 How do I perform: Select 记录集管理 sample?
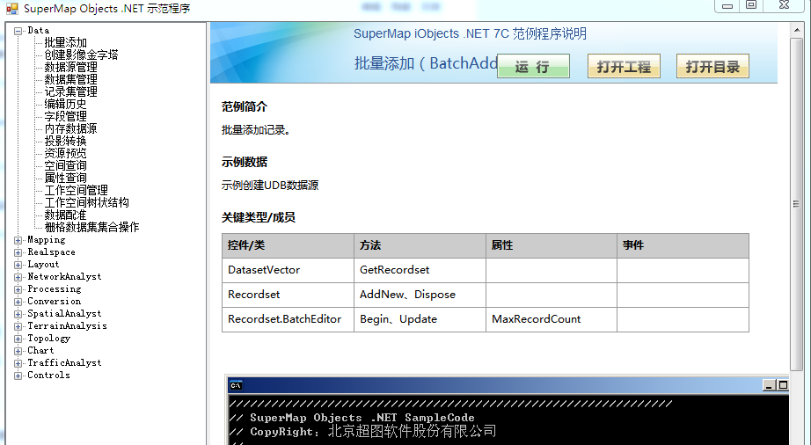[71, 92]
